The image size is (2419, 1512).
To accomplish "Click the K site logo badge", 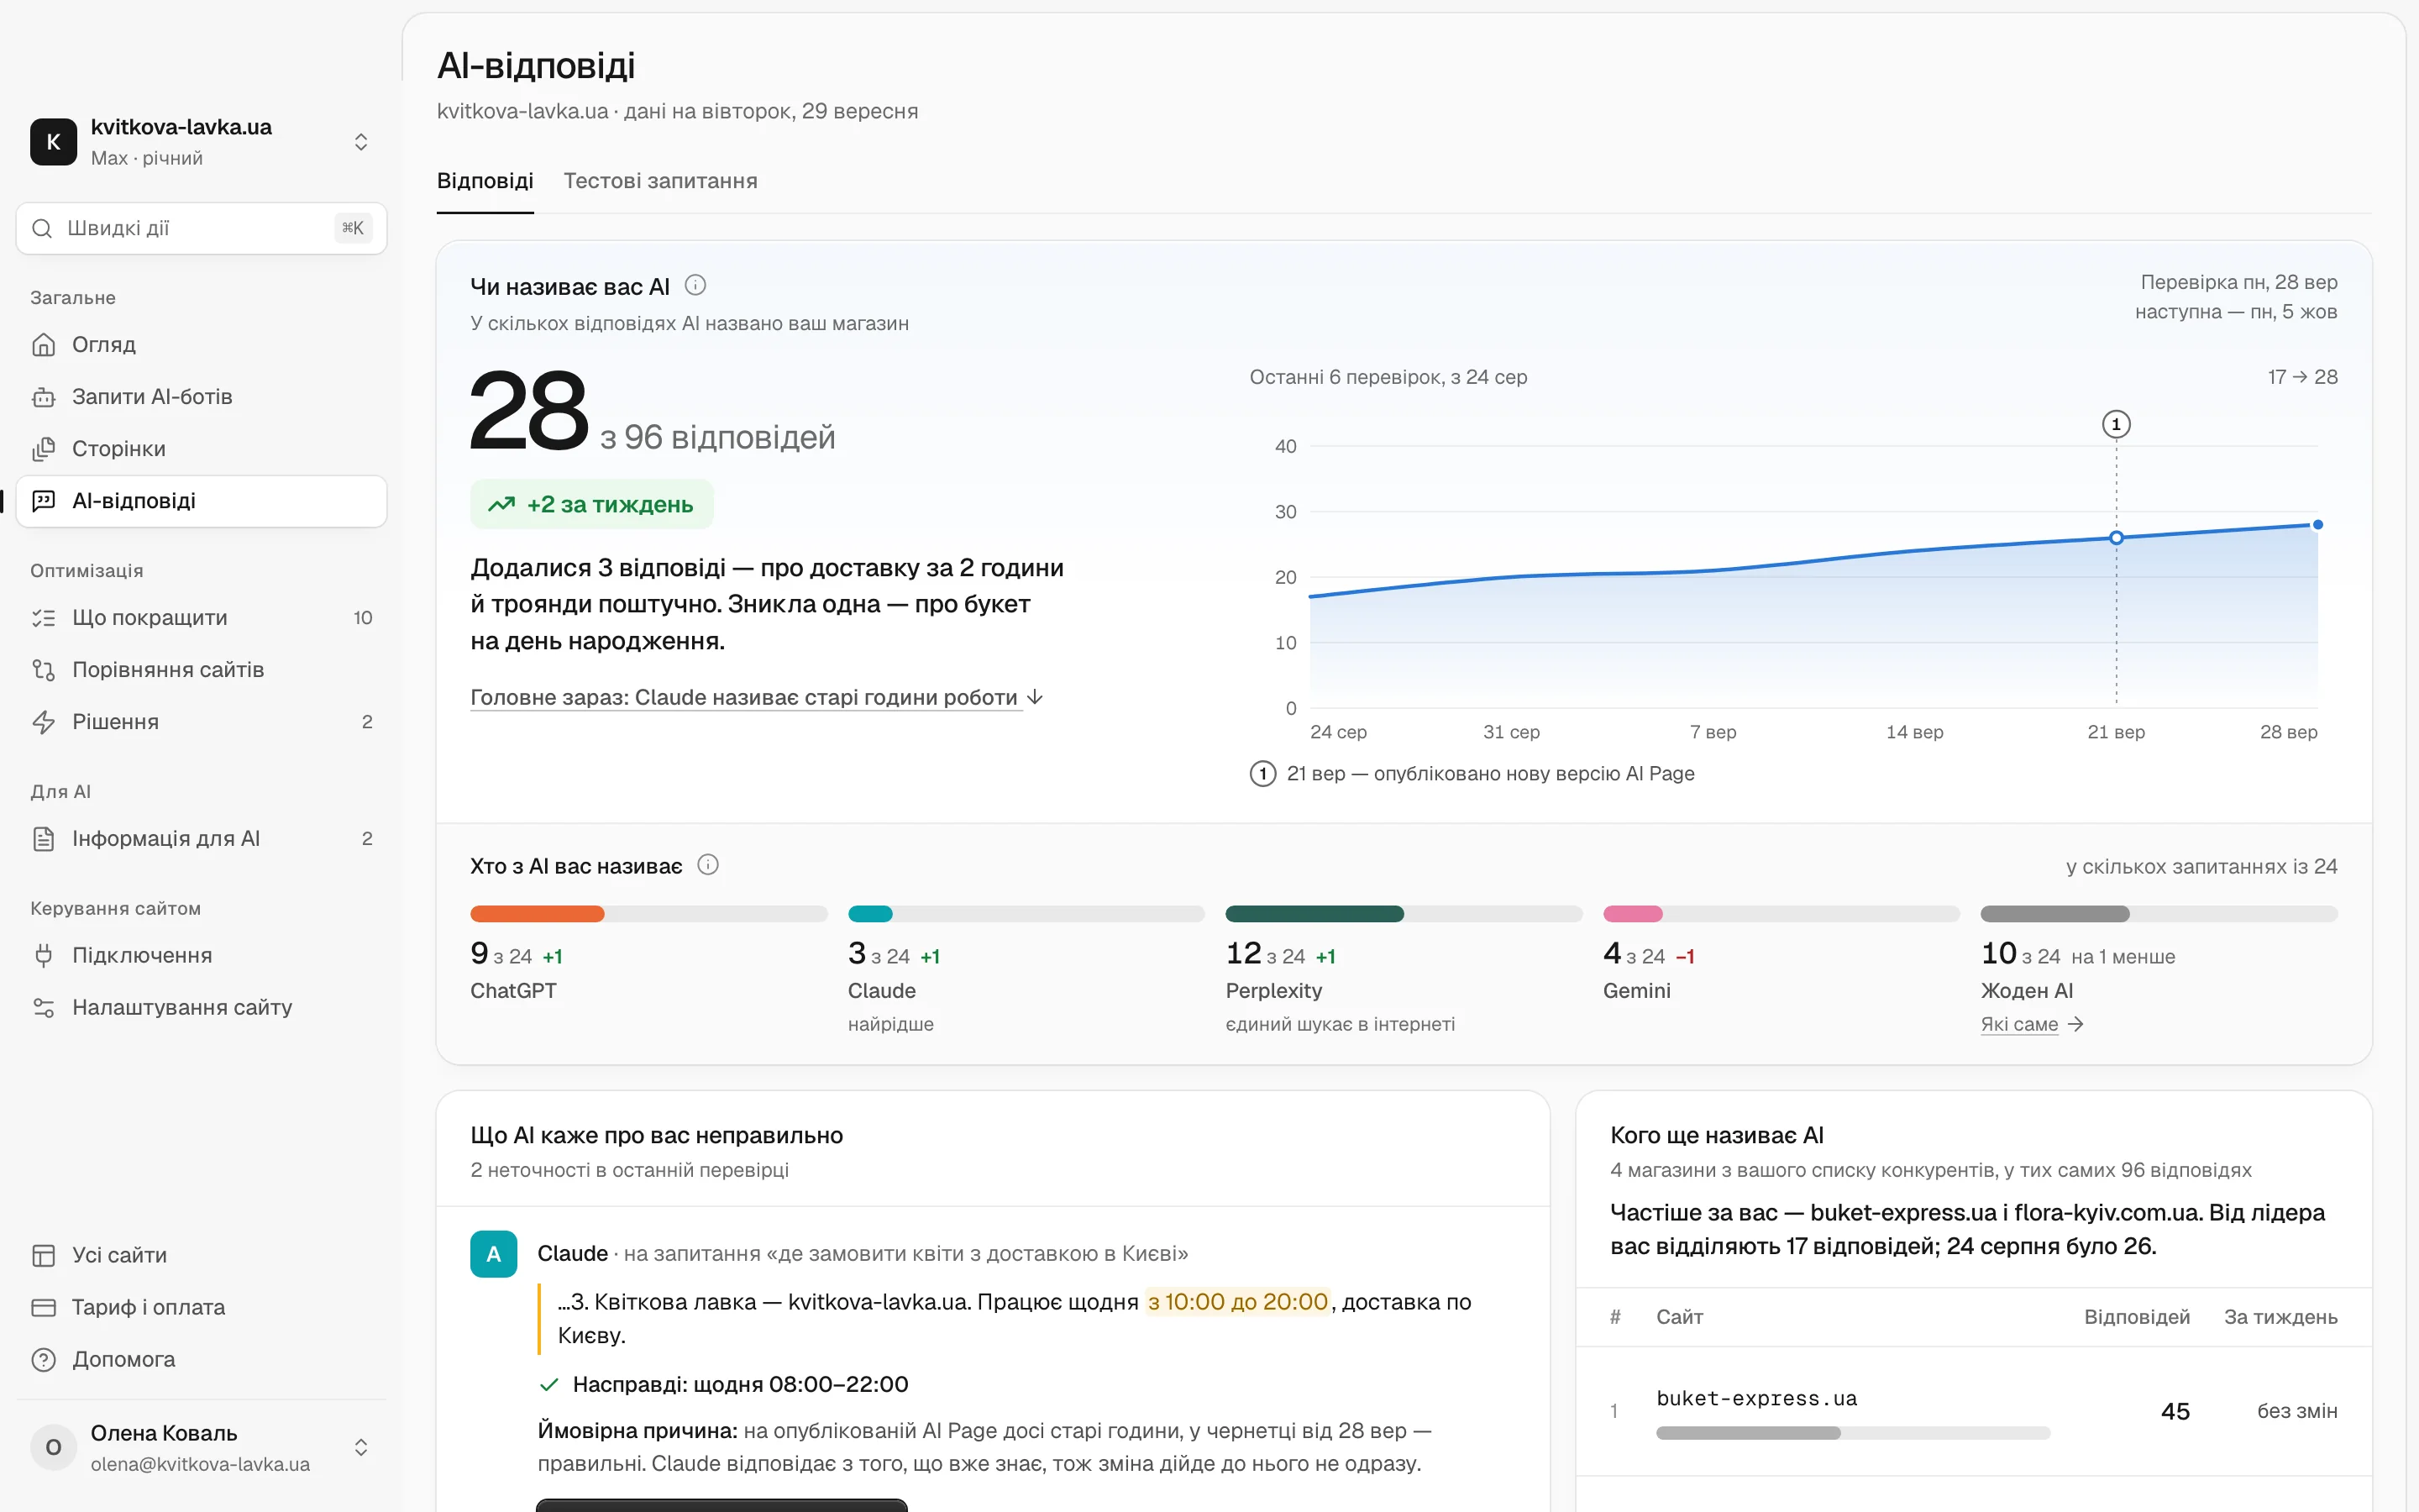I will (x=54, y=141).
